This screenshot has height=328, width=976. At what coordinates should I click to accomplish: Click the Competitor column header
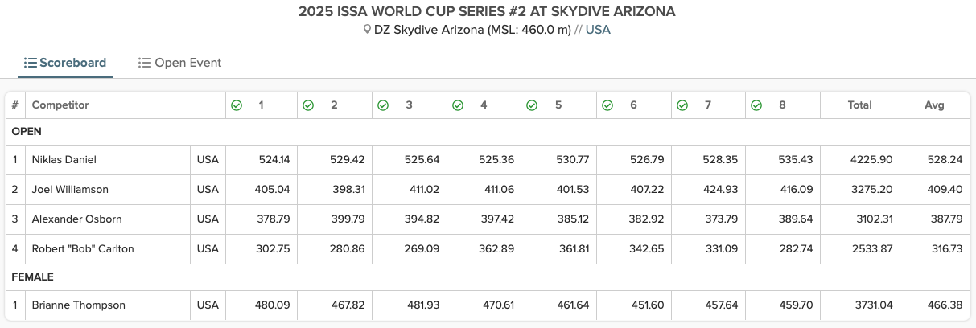tap(60, 105)
